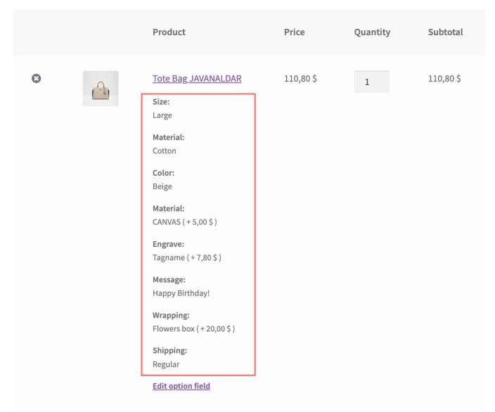Screen dimensions: 495x412
Task: Click the Quantity column header
Action: tap(372, 32)
